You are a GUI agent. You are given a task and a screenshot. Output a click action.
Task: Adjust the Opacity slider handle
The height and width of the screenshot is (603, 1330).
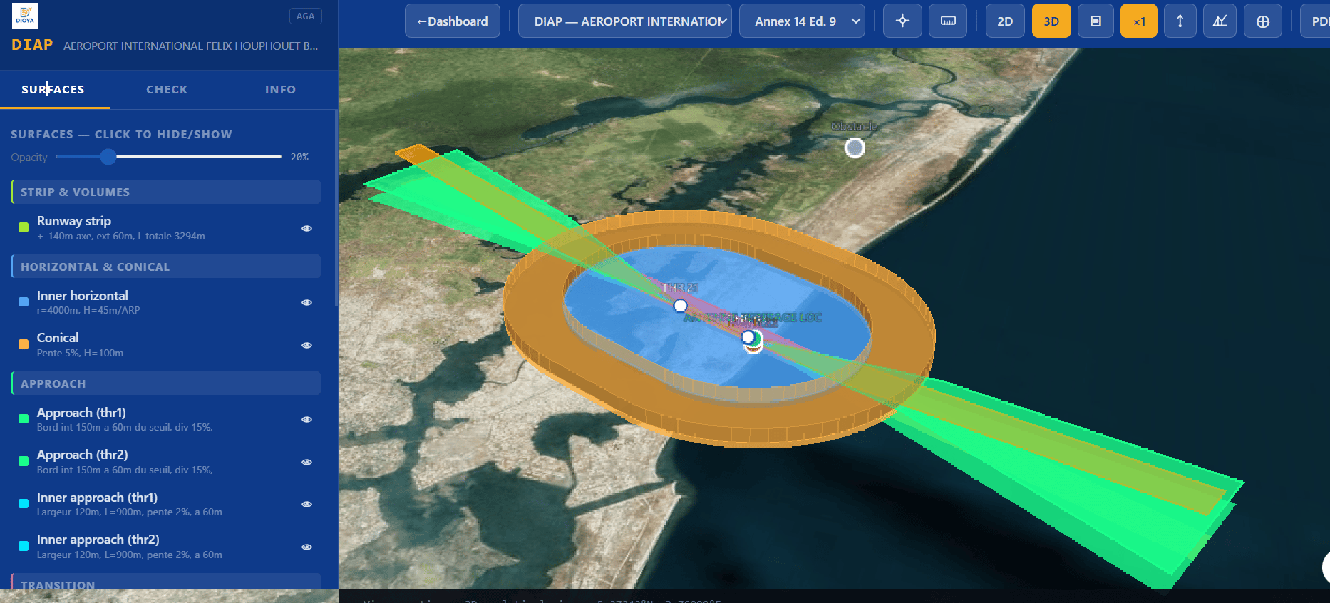point(108,156)
